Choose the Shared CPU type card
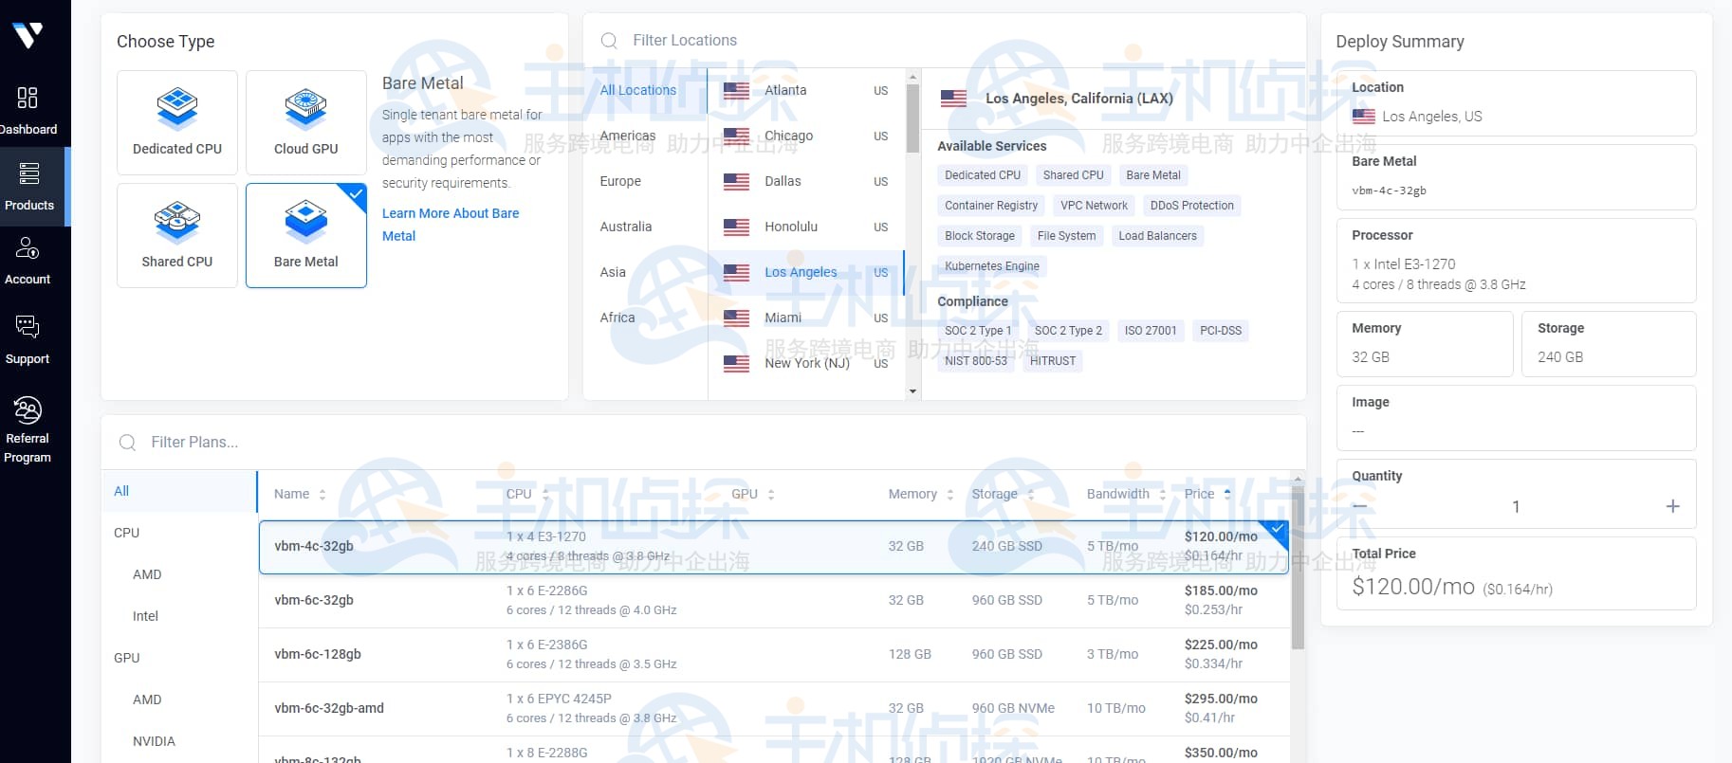This screenshot has height=763, width=1732. pos(177,235)
